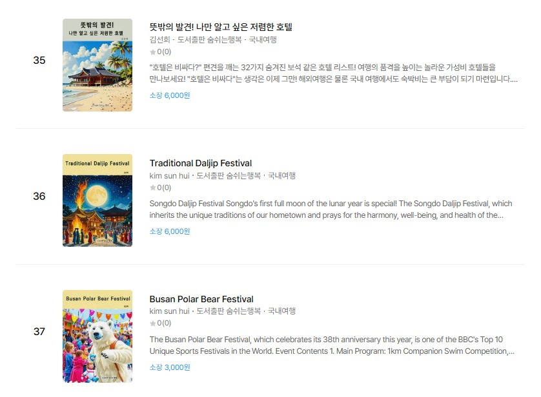Image resolution: width=541 pixels, height=397 pixels.
Task: Click the star rating icon of Daljip Festival
Action: coord(153,188)
